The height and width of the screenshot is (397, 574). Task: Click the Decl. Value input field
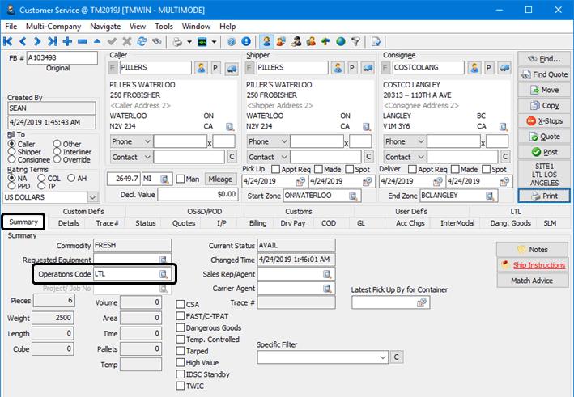[x=198, y=195]
